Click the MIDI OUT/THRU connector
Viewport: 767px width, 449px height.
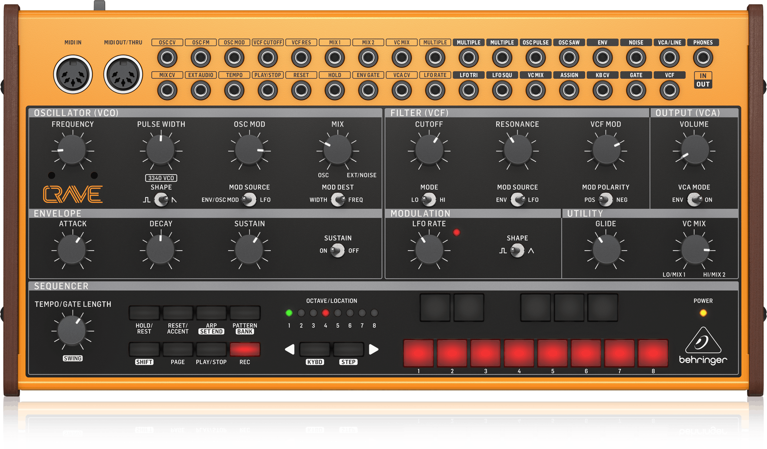[123, 74]
